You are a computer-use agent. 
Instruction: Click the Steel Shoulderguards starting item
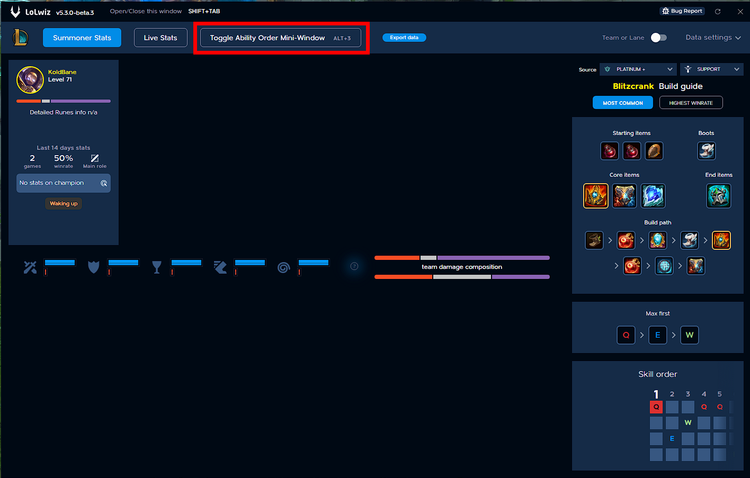[x=654, y=151]
